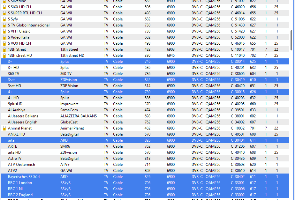The width and height of the screenshot is (295, 200).
Task: Click frequency 314 in 3sat HD row
Action: 147,86
